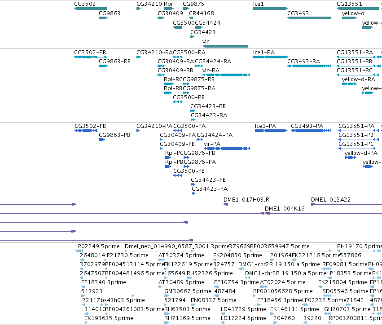This screenshot has width=382, height=325.
Task: Click the CG9875-RA transcript label
Action: tap(199, 88)
